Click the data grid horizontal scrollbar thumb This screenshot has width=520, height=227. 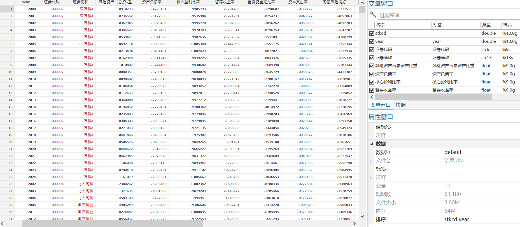113,224
